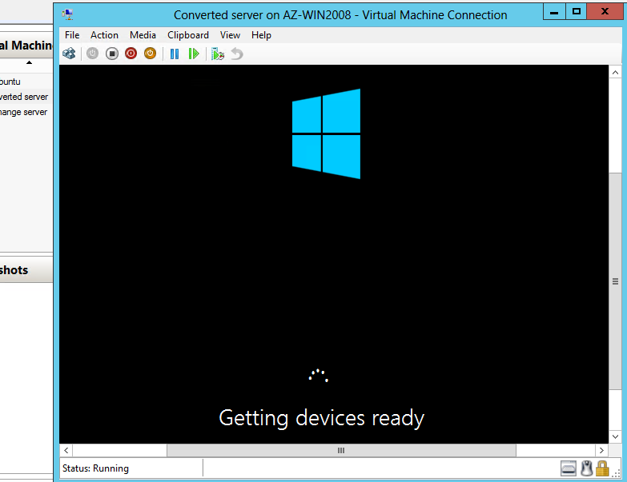Click the padlock security status icon

[602, 468]
